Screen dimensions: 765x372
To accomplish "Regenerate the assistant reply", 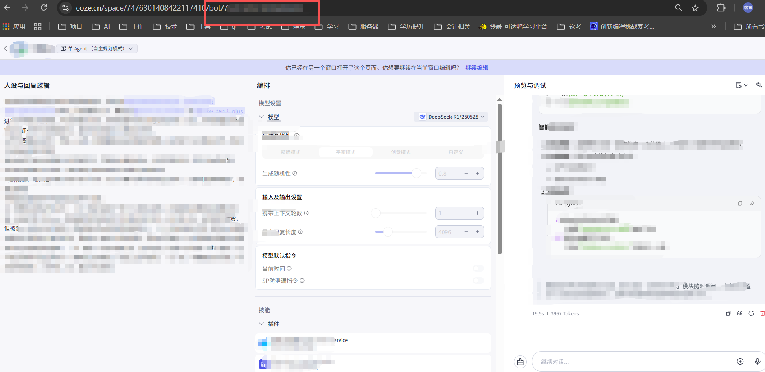I will tap(751, 313).
